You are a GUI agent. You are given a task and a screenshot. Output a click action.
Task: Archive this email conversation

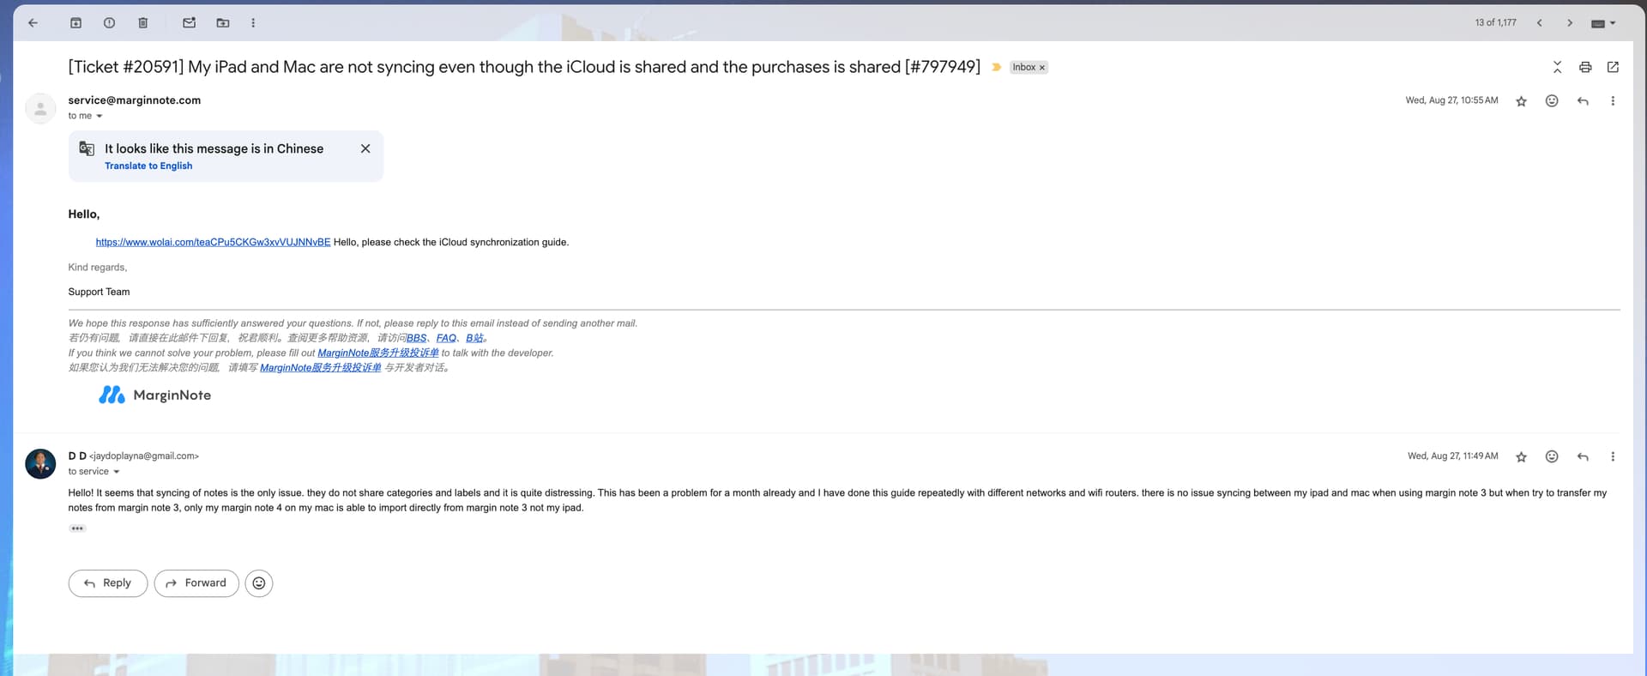click(x=75, y=23)
